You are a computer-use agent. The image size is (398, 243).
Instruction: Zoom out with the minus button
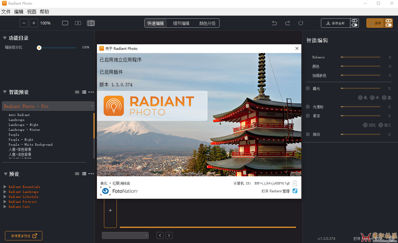pyautogui.click(x=24, y=23)
